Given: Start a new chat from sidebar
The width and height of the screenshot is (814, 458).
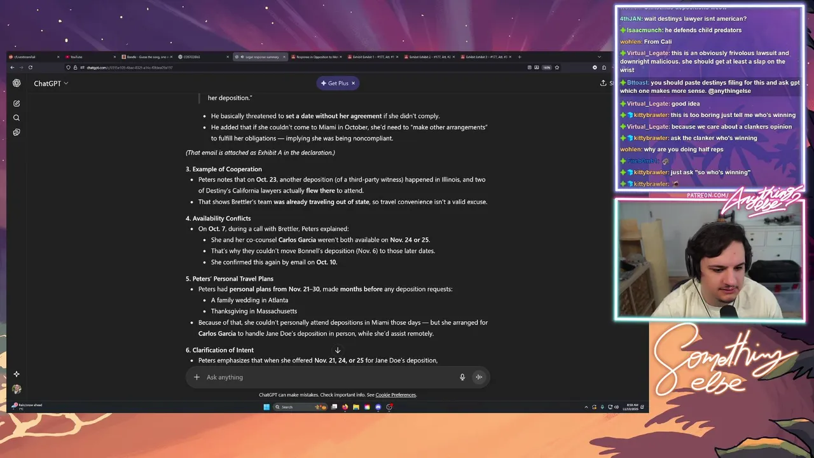Looking at the screenshot, I should 17,103.
